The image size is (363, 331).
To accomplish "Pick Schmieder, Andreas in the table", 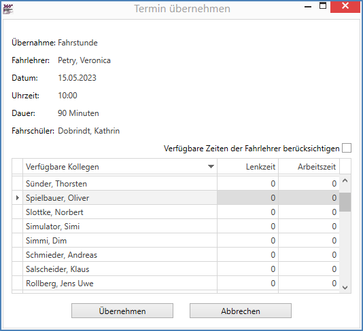I will pyautogui.click(x=175, y=255).
